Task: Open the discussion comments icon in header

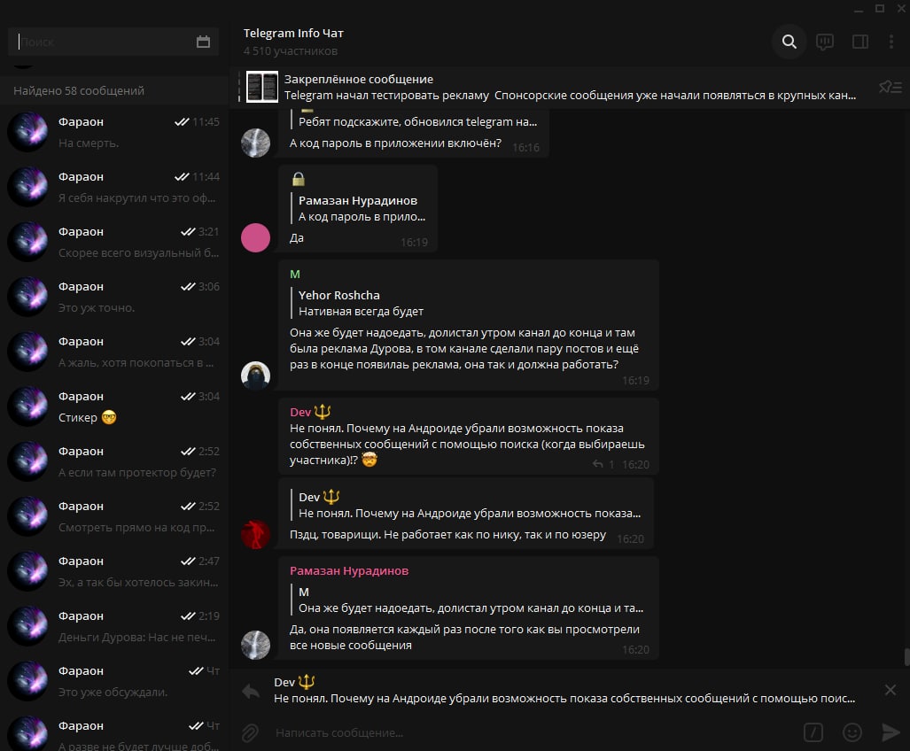Action: click(x=825, y=42)
